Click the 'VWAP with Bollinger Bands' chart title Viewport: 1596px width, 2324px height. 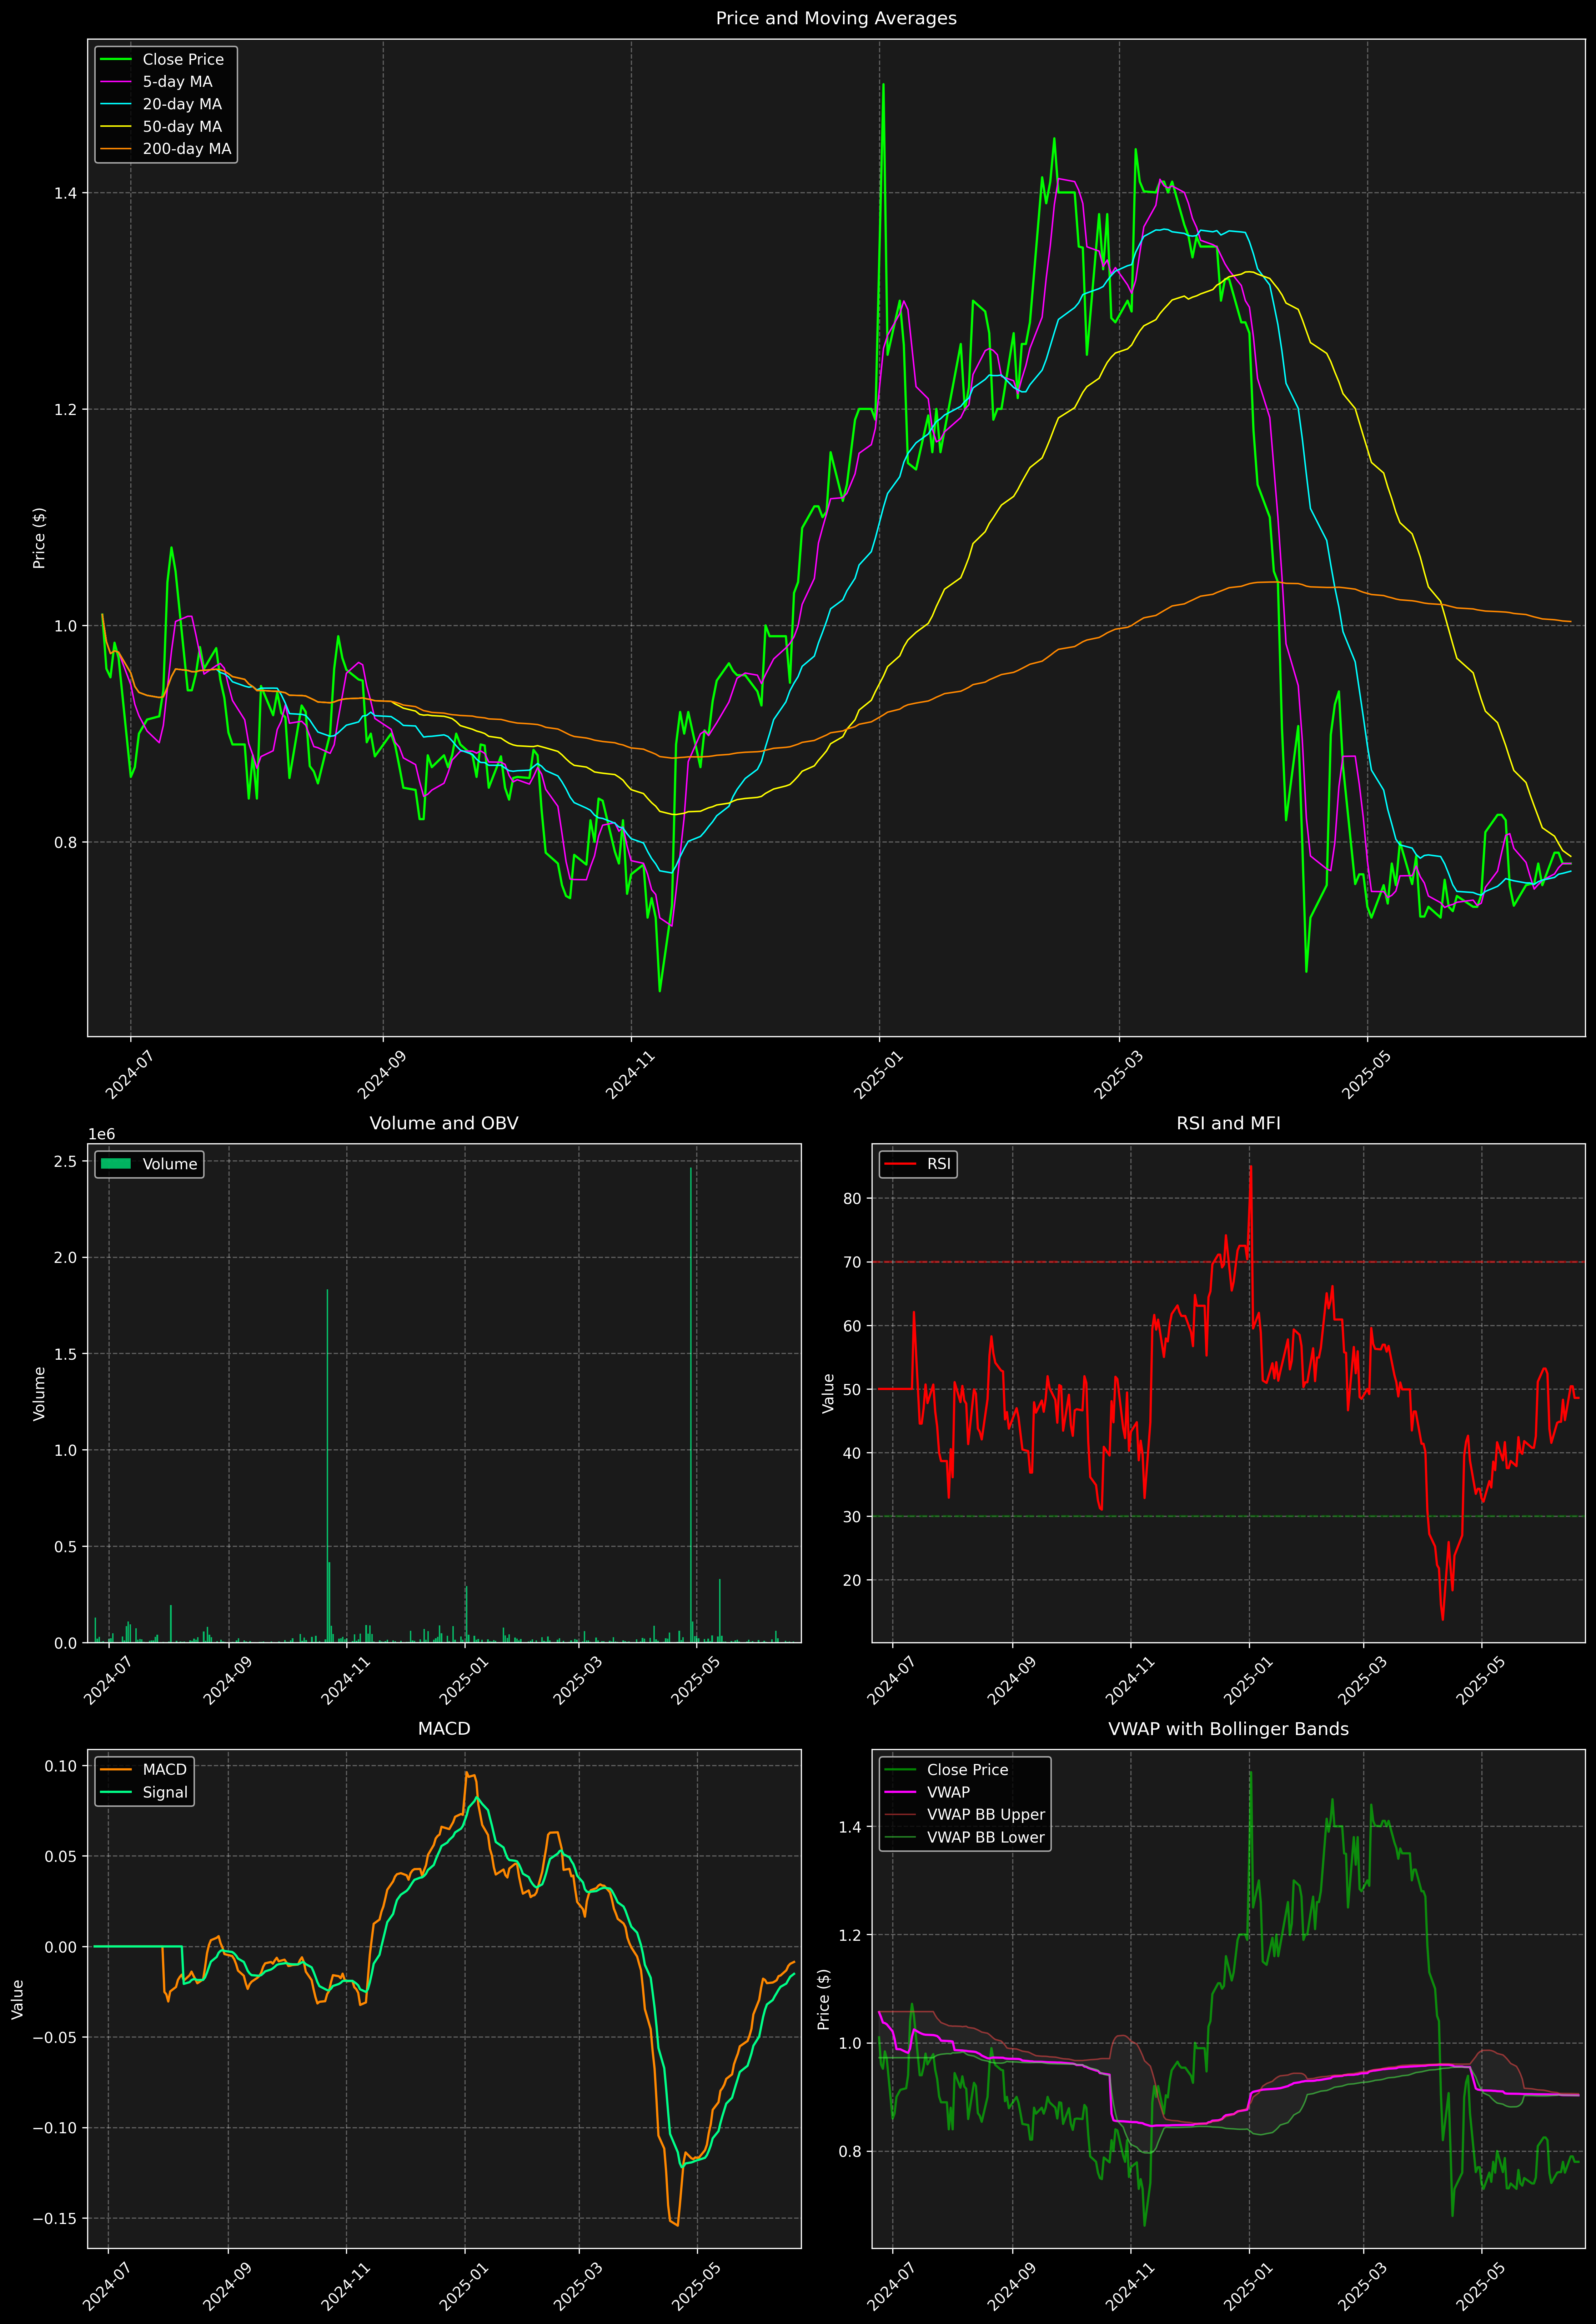coord(1228,1729)
